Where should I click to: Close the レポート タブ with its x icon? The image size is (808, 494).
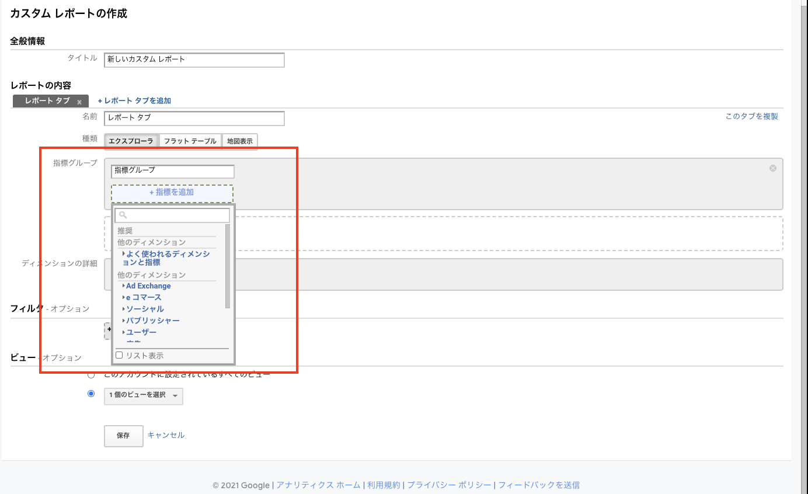(79, 102)
